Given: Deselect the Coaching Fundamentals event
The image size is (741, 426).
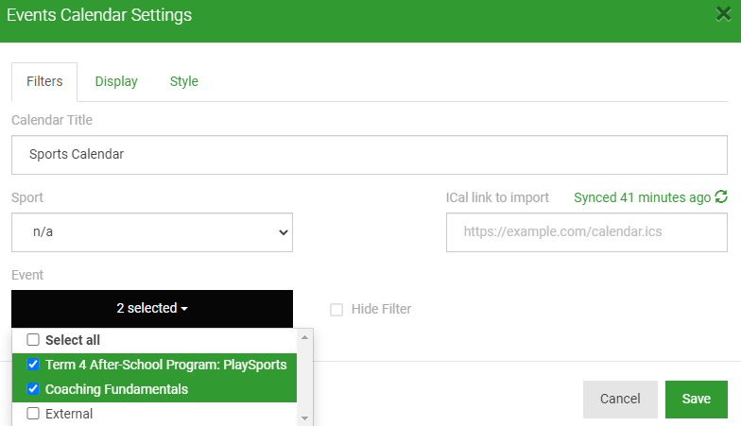Looking at the screenshot, I should (x=33, y=389).
